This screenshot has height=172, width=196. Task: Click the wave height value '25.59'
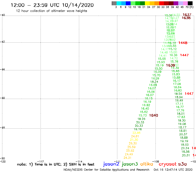pyautogui.click(x=131, y=147)
